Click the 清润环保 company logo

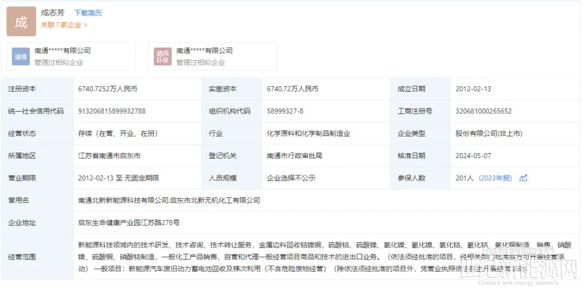162,57
